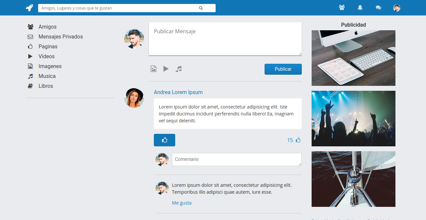Viewport: 426px width, 220px height.
Task: Attach a video using the play icon
Action: point(166,69)
